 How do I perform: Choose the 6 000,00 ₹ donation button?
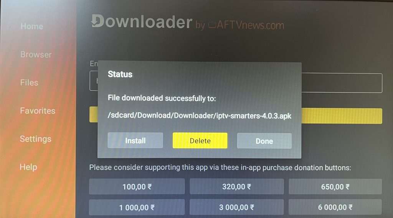point(335,207)
